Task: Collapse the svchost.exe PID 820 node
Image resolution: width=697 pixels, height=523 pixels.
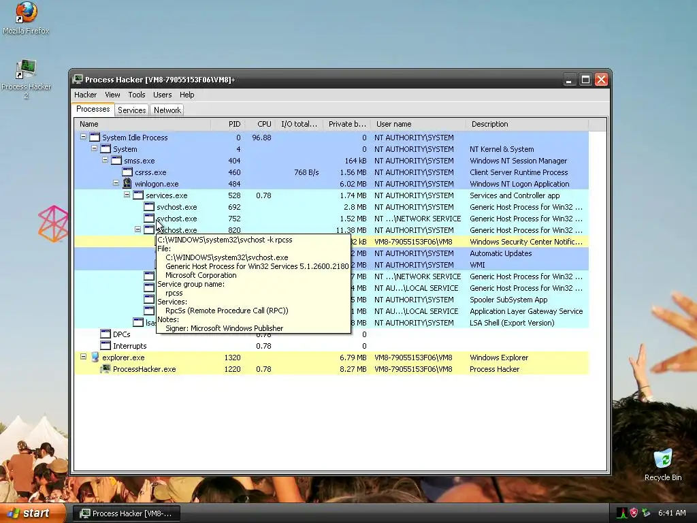Action: click(137, 229)
